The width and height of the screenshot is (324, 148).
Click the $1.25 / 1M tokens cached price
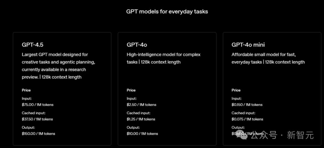(x=141, y=119)
